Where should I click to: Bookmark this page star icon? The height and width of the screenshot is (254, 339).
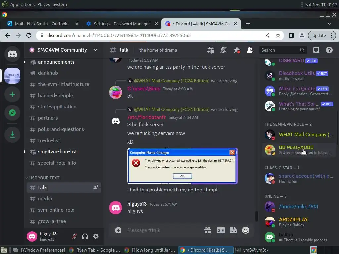pos(278,35)
